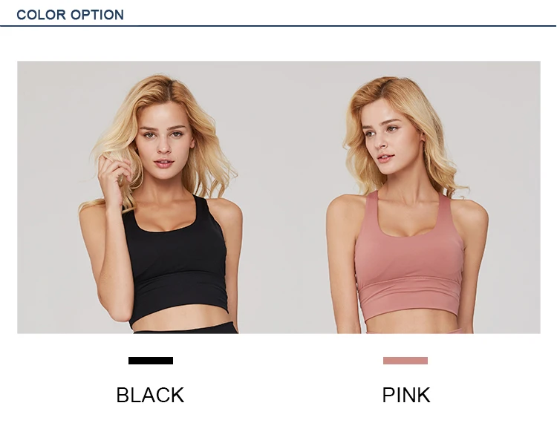Select the pink color swatch
This screenshot has width=557, height=423.
405,361
